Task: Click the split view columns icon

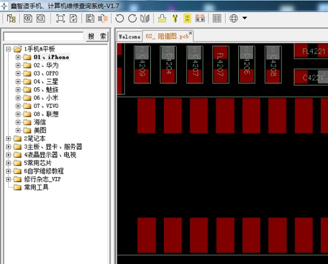Action: (217, 19)
